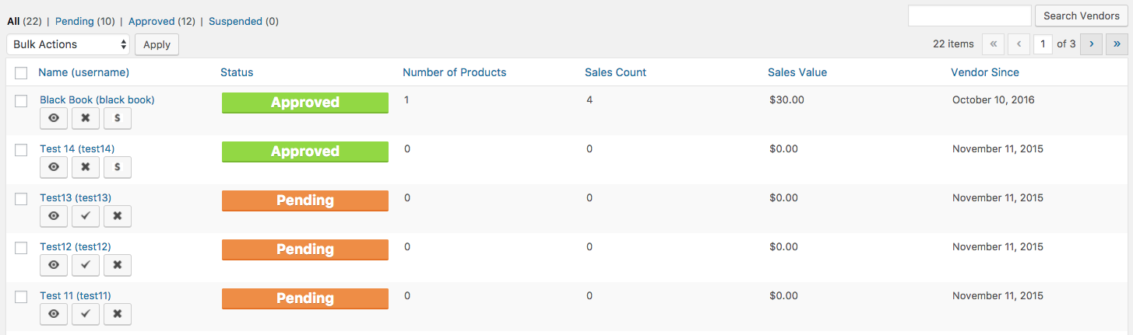Approve Test 11 with the checkmark icon

86,314
